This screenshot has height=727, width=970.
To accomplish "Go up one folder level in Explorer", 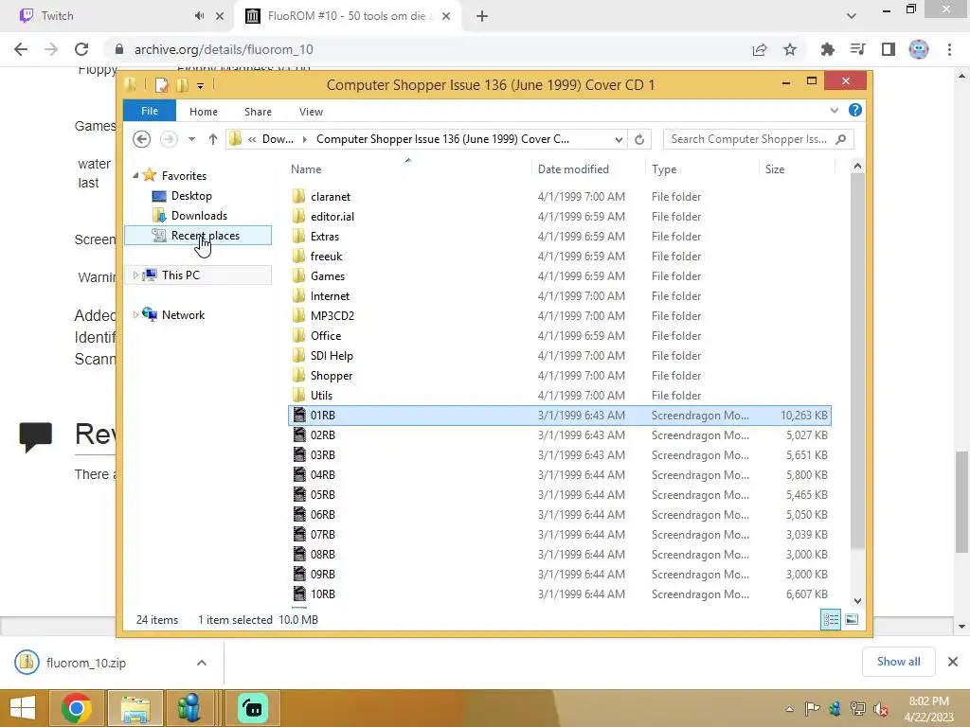I will pyautogui.click(x=213, y=139).
